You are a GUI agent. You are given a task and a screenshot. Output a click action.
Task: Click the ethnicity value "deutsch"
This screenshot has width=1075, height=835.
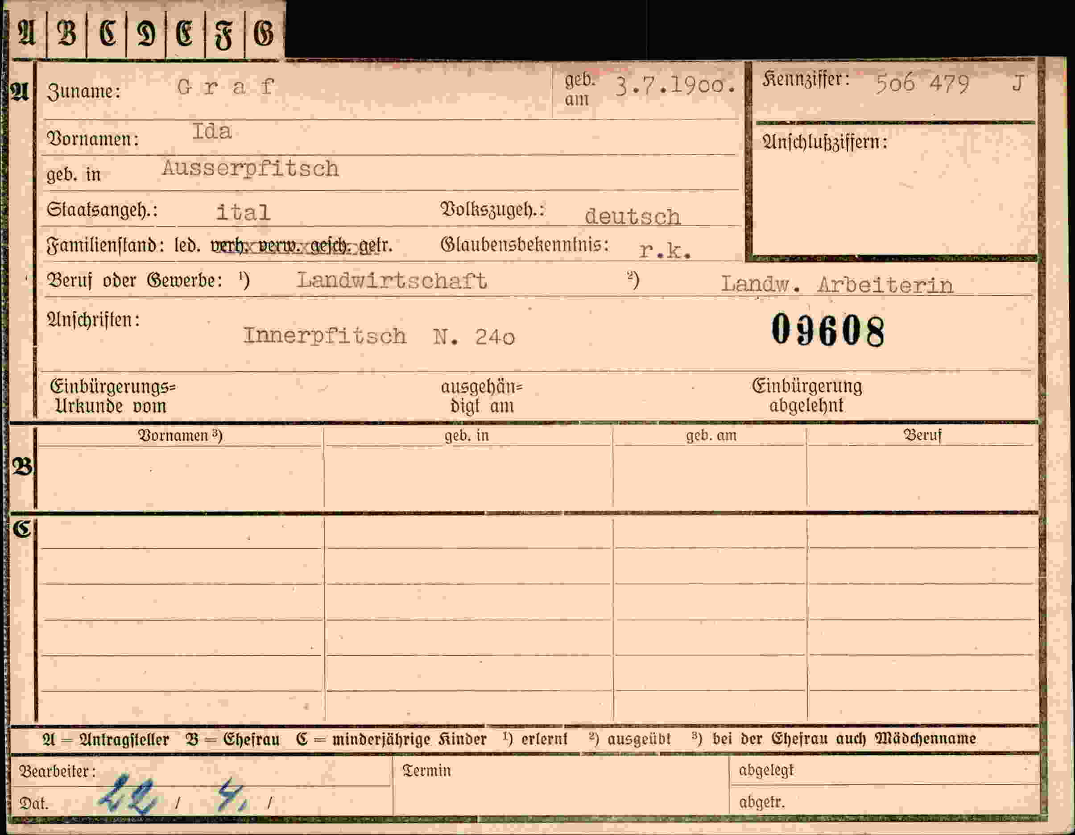click(x=633, y=217)
